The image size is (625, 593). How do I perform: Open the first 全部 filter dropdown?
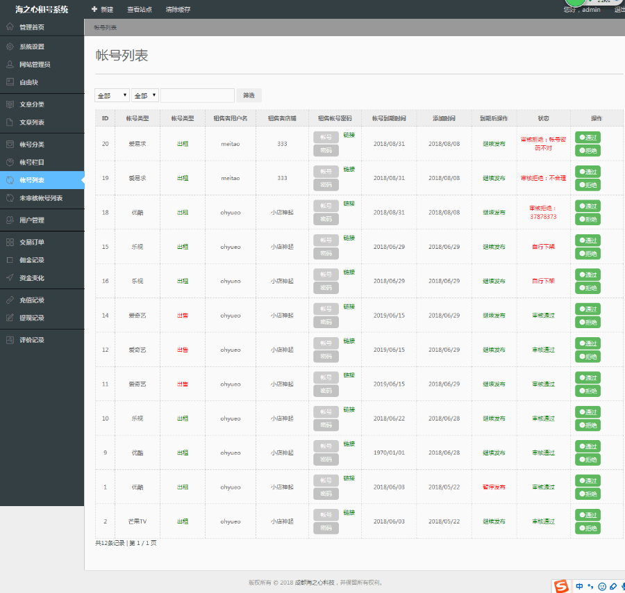point(112,95)
